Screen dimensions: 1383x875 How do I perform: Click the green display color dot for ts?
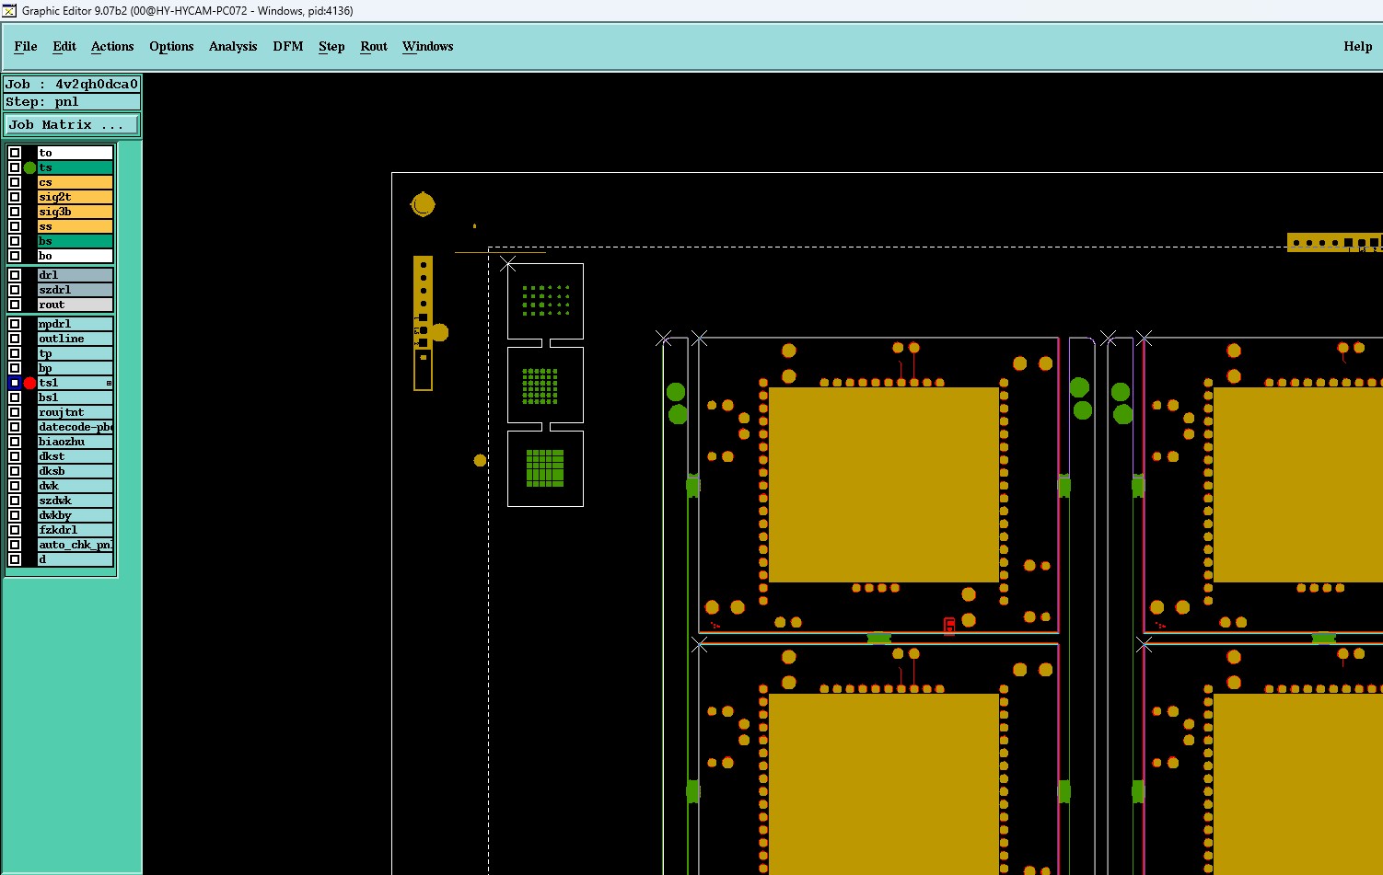click(29, 167)
